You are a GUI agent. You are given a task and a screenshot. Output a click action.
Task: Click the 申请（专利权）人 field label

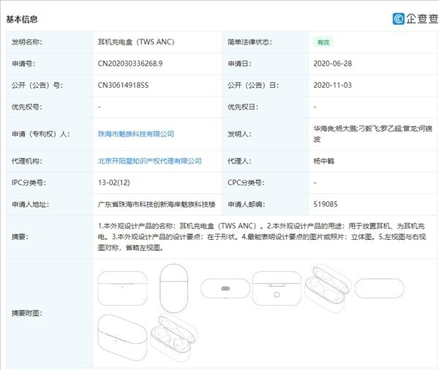coord(40,134)
